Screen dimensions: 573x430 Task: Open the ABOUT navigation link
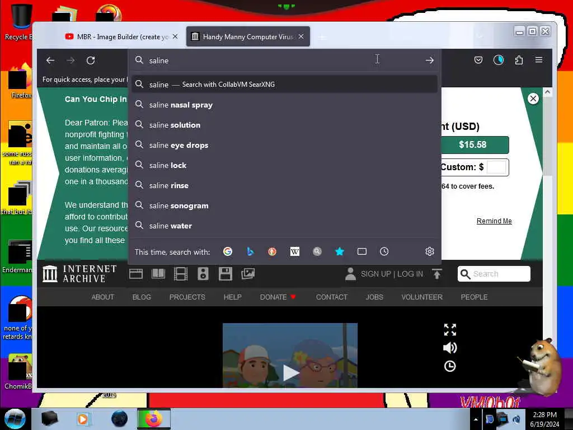tap(103, 297)
